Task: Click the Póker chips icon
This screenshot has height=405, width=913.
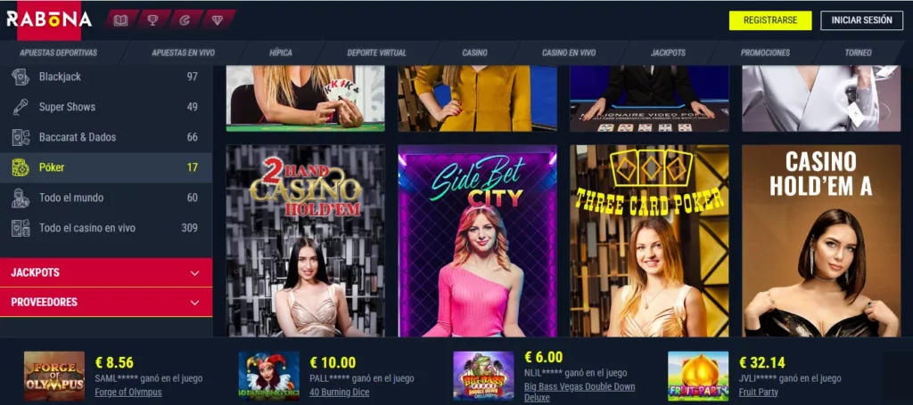Action: (21, 167)
